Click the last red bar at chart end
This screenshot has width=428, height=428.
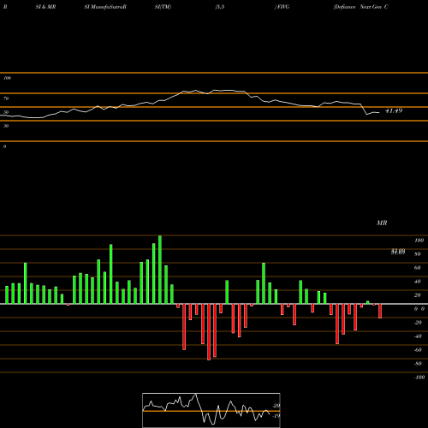[x=380, y=311]
